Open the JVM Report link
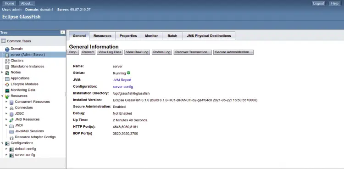The image size is (344, 169). tap(122, 80)
